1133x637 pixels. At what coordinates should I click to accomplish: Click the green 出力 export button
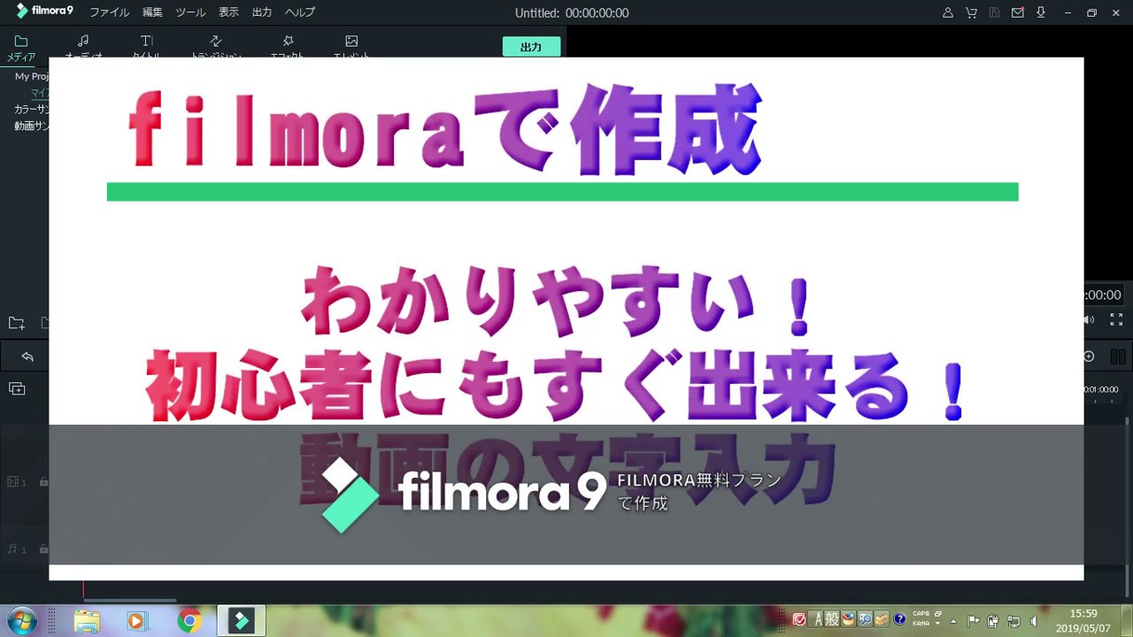[531, 47]
